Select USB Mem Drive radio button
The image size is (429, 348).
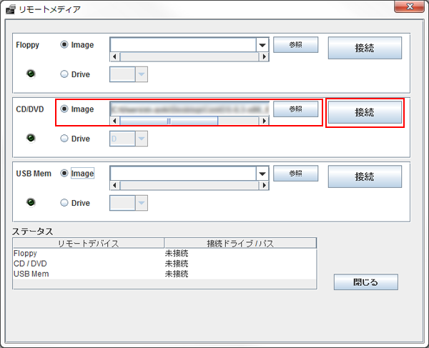(64, 202)
